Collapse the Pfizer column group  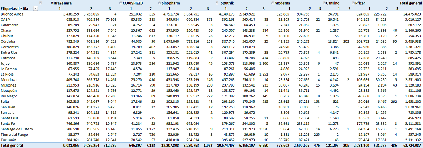click(x=353, y=3)
